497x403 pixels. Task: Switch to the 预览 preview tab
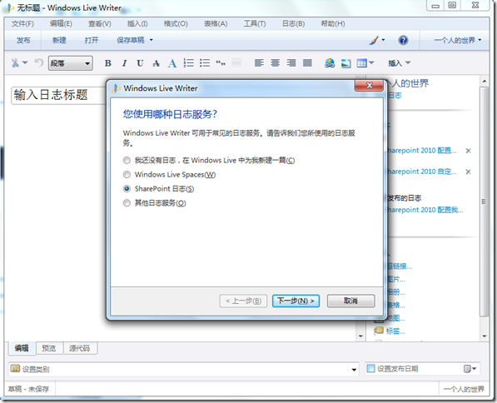(49, 348)
